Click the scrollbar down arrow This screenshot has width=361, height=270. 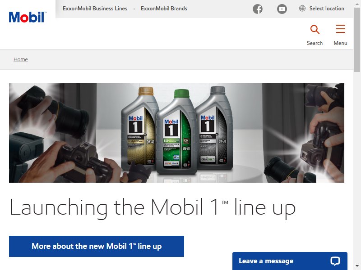pos(357,266)
